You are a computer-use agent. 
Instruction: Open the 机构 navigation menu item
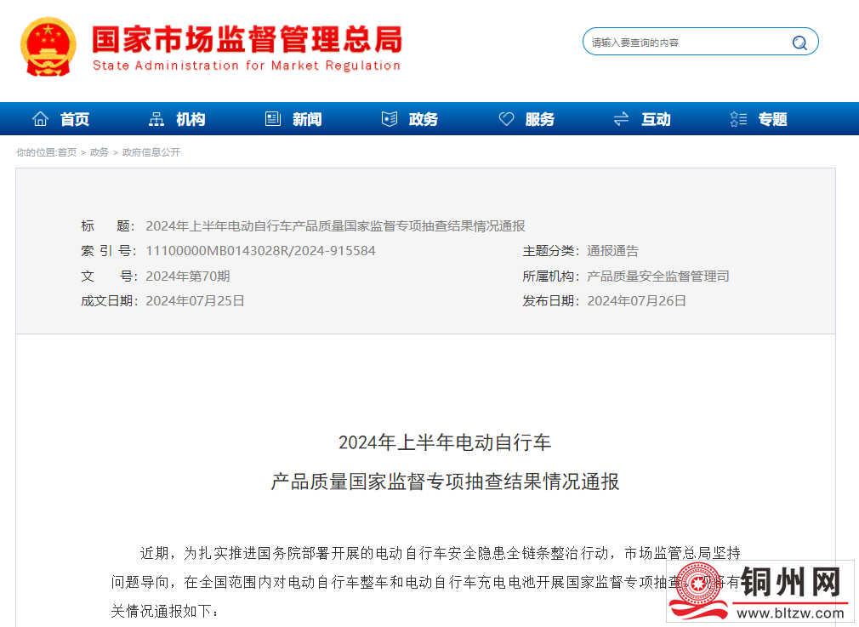[x=191, y=120]
